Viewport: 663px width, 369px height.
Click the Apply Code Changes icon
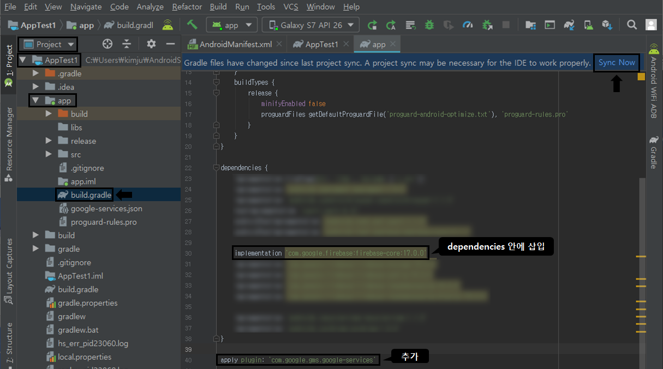click(x=410, y=25)
